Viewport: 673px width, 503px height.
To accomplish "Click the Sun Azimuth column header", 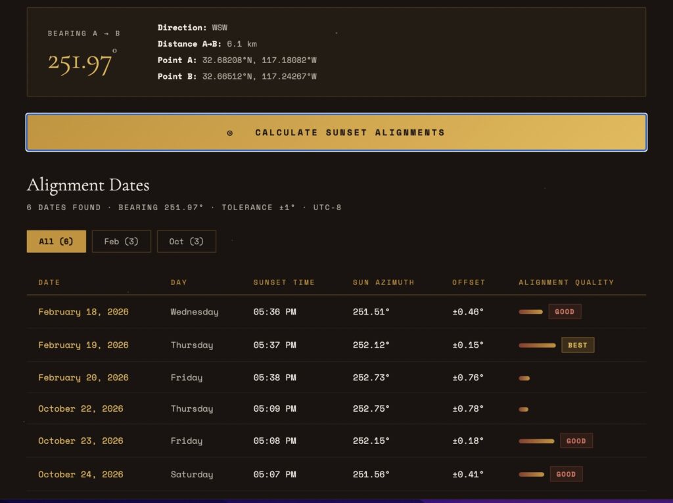I will [383, 282].
